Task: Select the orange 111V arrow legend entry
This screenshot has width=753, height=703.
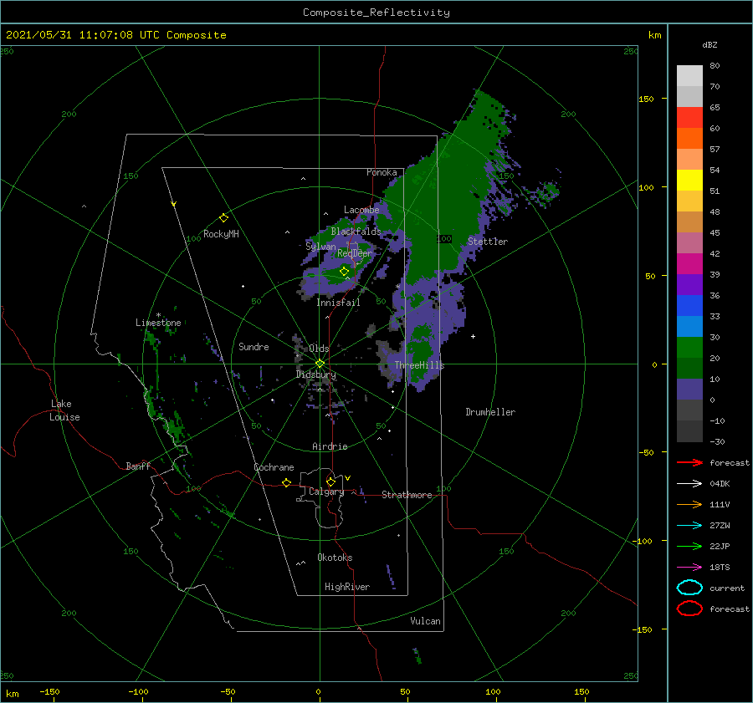Action: 689,504
